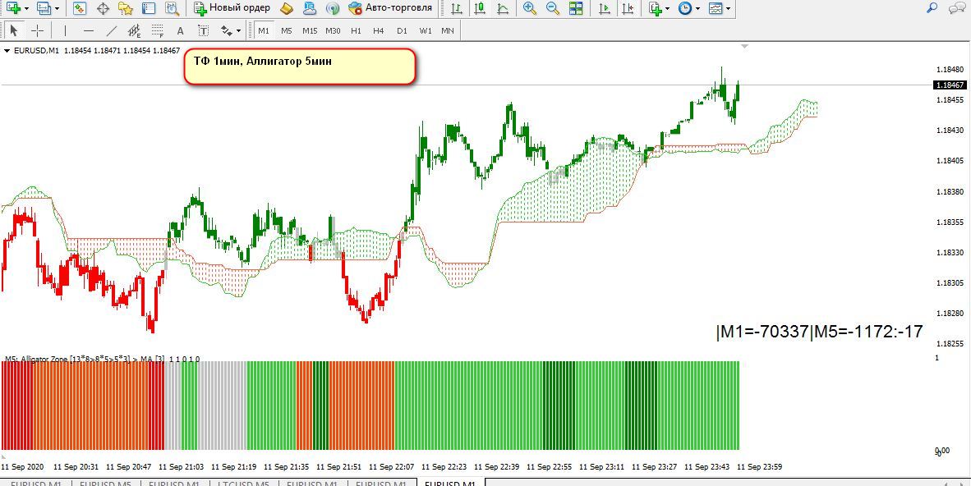The image size is (971, 486).
Task: Switch timeframe to H1
Action: click(x=356, y=30)
